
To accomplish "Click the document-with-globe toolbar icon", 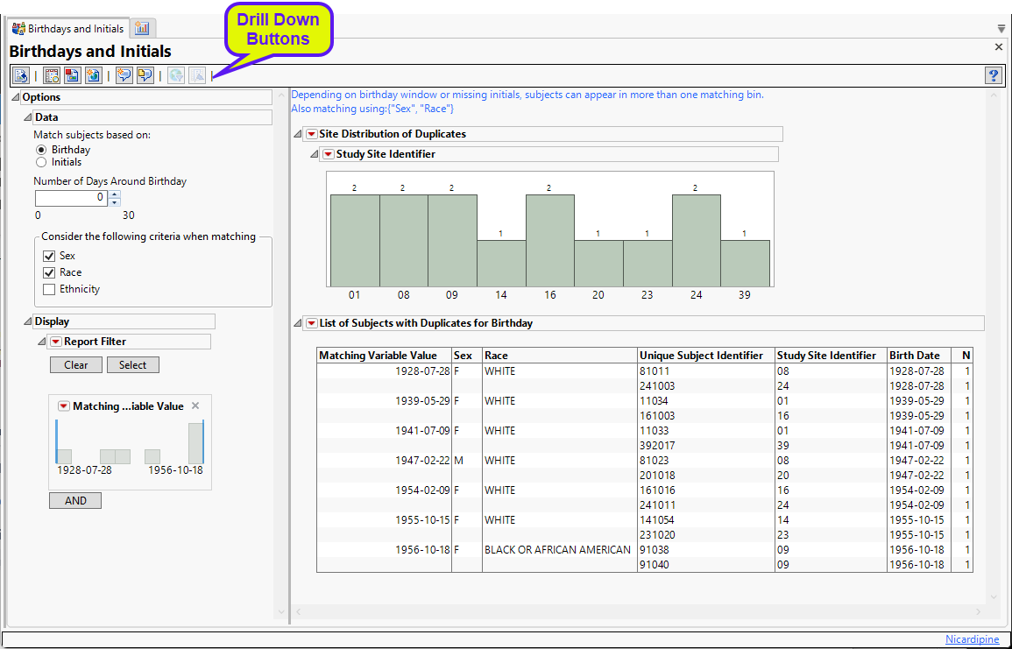I will [93, 75].
